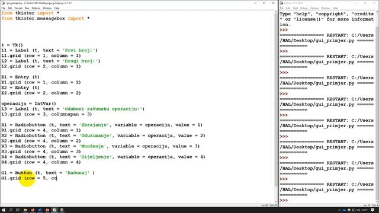The width and height of the screenshot is (379, 213).
Task: Click the string 'Računaj' in G1 line
Action: pos(78,173)
